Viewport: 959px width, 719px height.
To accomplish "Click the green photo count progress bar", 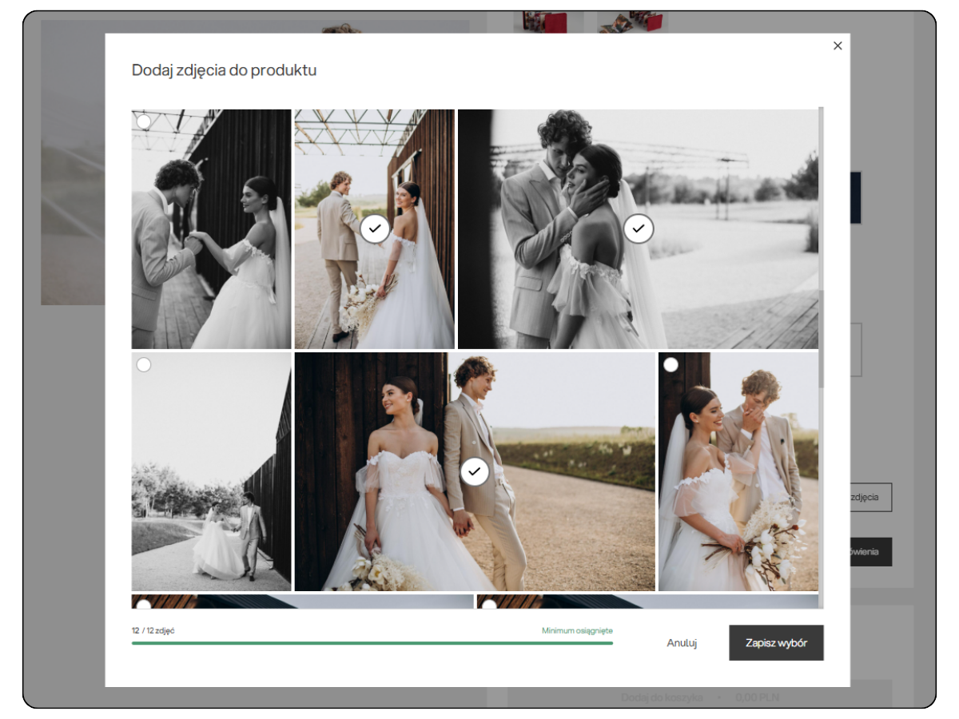I will (372, 642).
